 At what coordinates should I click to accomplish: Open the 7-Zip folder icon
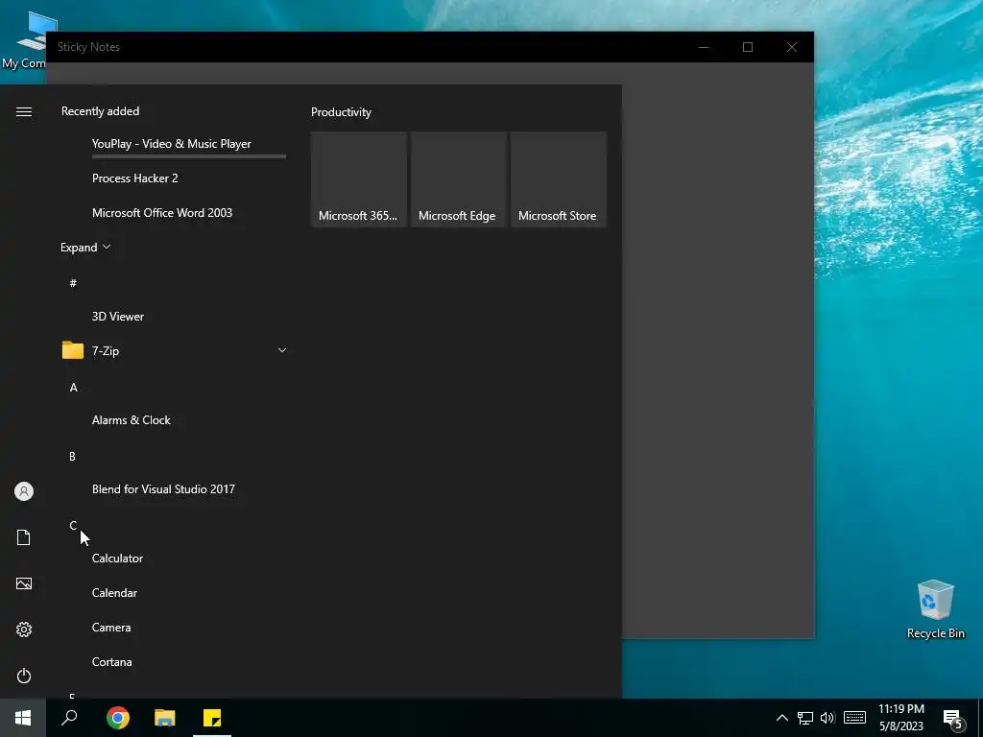[x=73, y=350]
